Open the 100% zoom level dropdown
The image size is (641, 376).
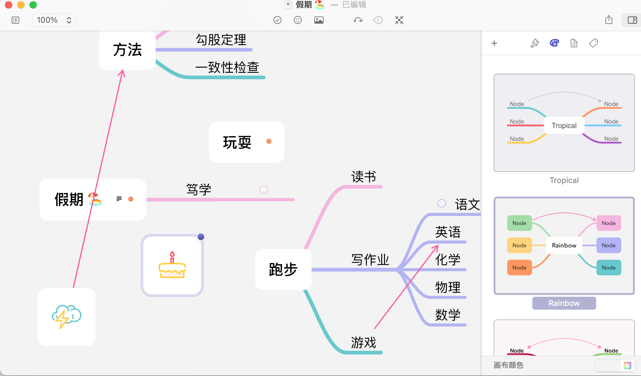click(x=54, y=20)
